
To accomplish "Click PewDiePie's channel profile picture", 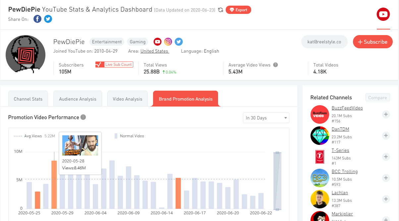I will (26, 54).
